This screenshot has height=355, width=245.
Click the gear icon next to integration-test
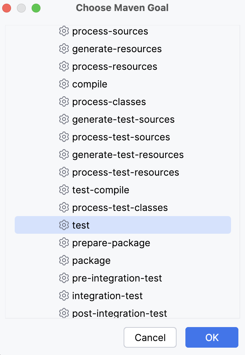click(x=64, y=295)
